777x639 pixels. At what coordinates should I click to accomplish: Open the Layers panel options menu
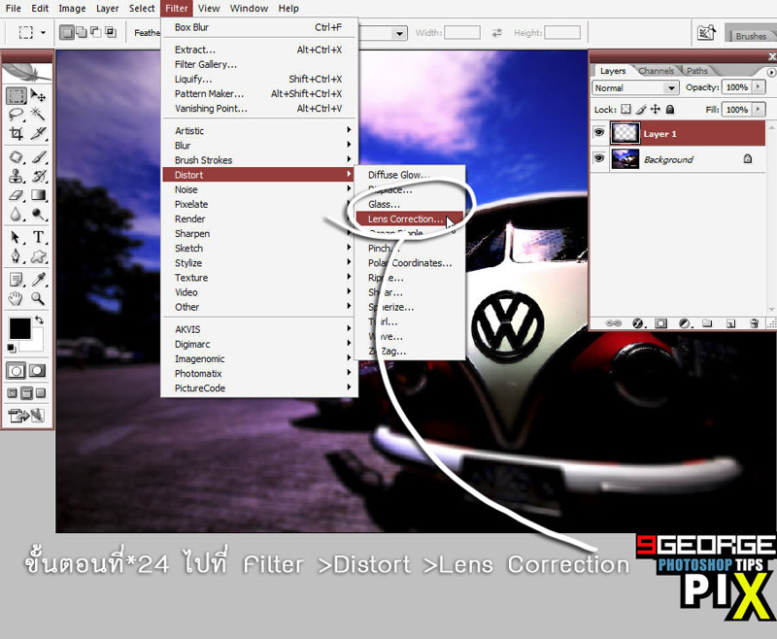[771, 72]
